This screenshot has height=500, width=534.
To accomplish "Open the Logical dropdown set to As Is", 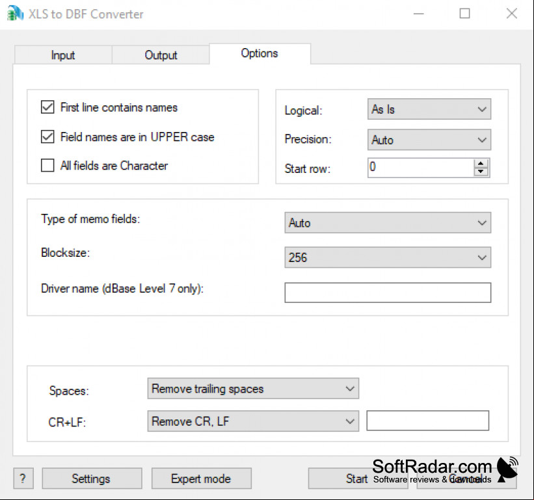I will point(429,109).
